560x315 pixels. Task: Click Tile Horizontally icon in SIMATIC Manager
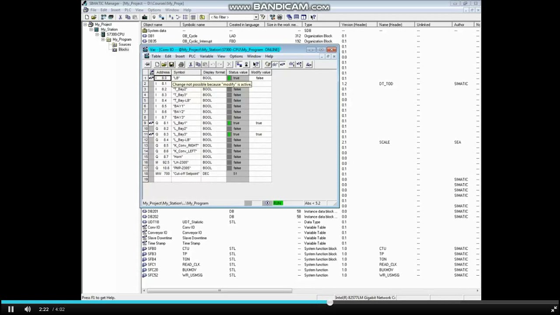point(296,17)
